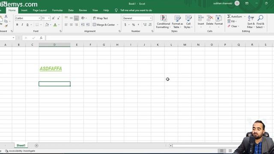Apply fill color with bucket icon
The width and height of the screenshot is (274, 154).
click(x=47, y=25)
